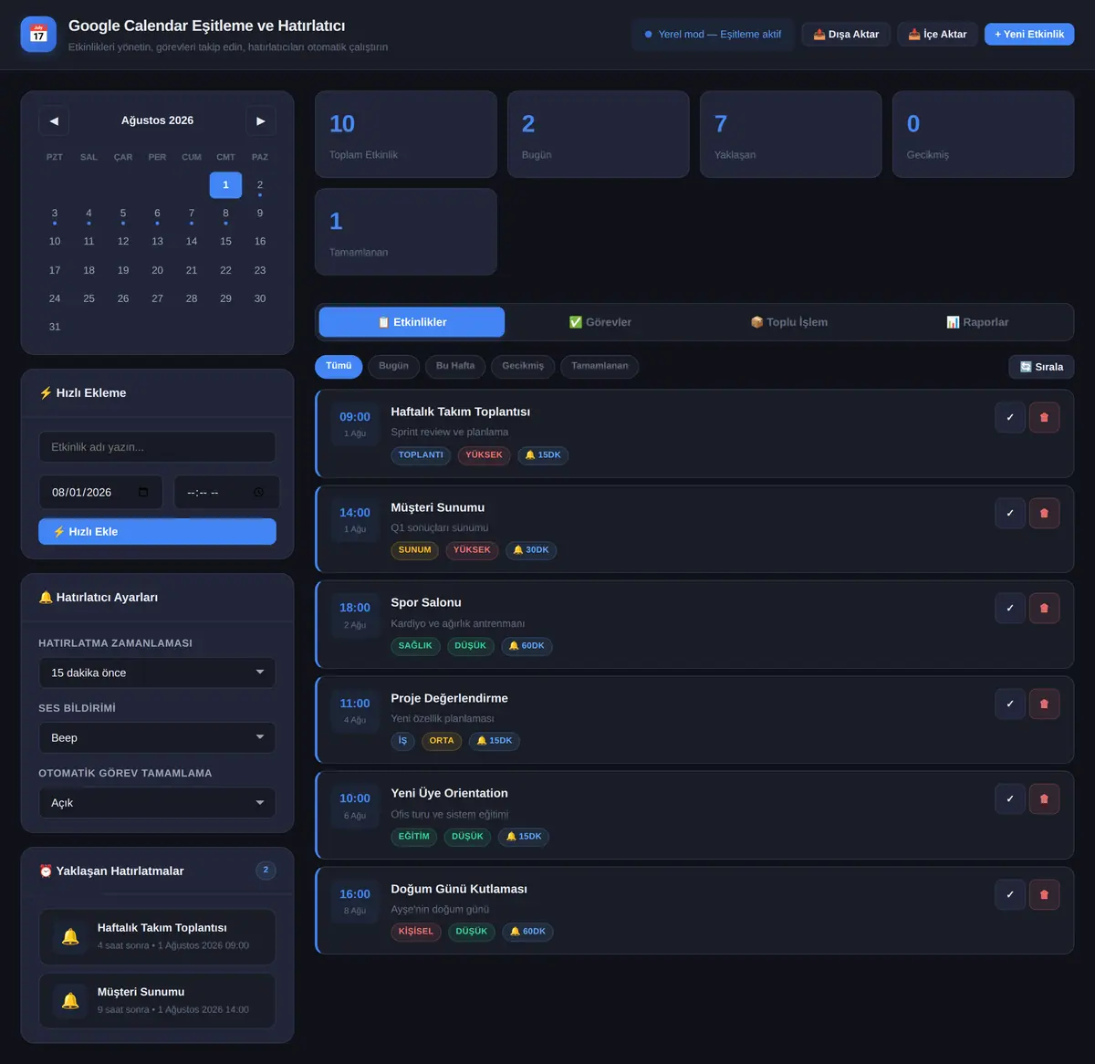The height and width of the screenshot is (1064, 1095).
Task: Click İçe Aktar import button
Action: coord(938,35)
